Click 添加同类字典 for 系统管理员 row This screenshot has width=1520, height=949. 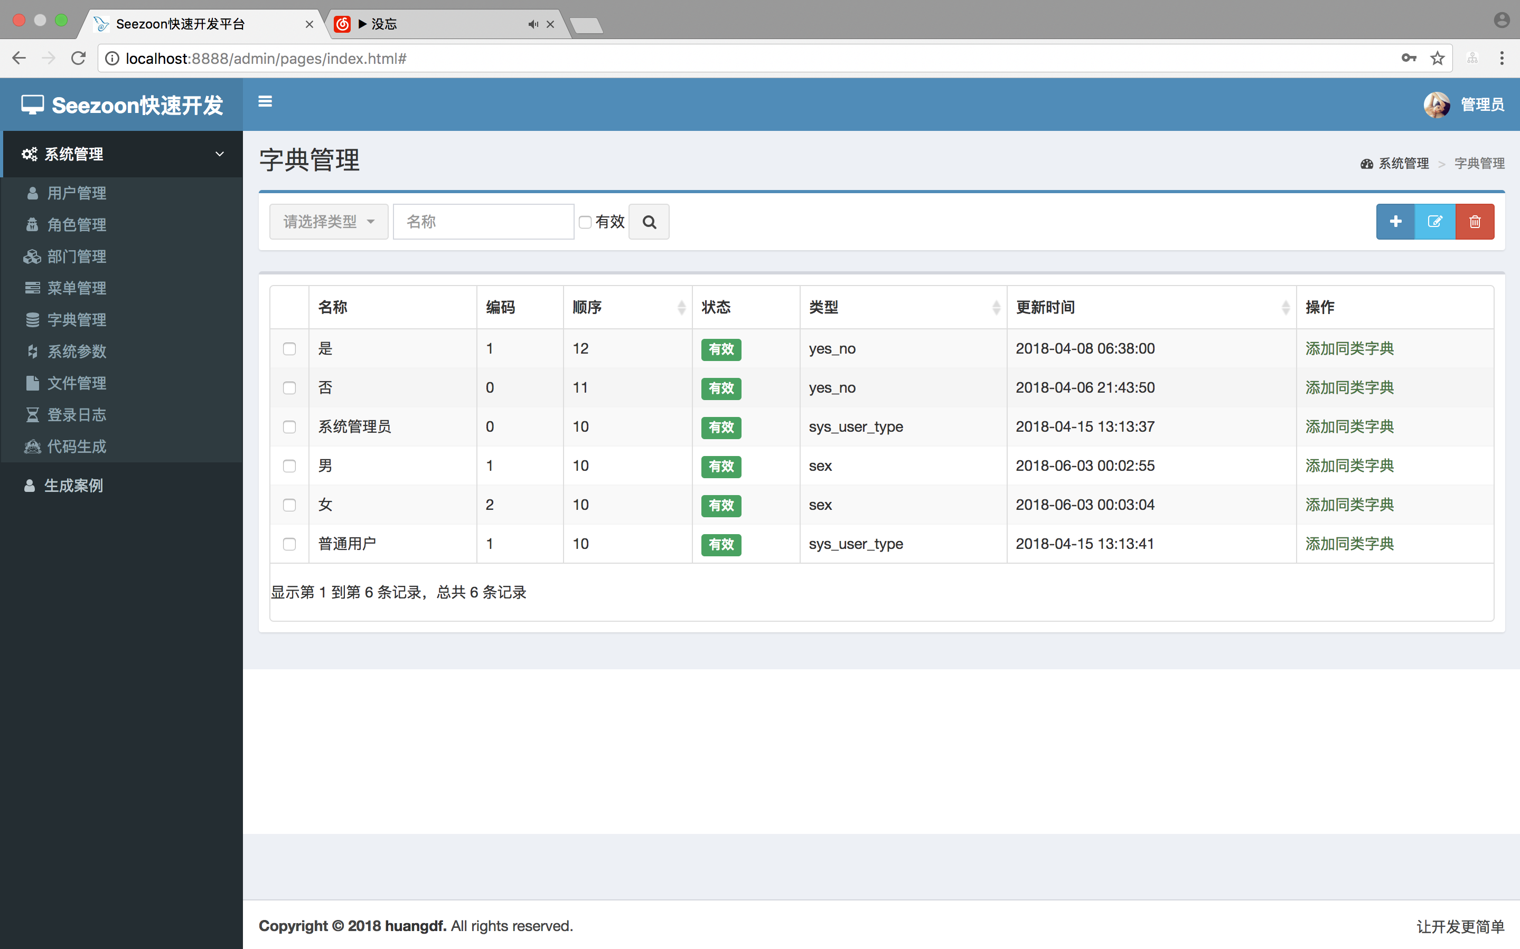(1349, 426)
